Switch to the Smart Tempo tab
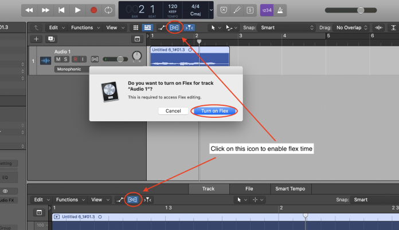This screenshot has height=230, width=399. 290,189
